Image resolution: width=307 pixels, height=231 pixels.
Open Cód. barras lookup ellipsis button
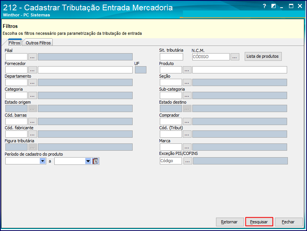click(32, 122)
